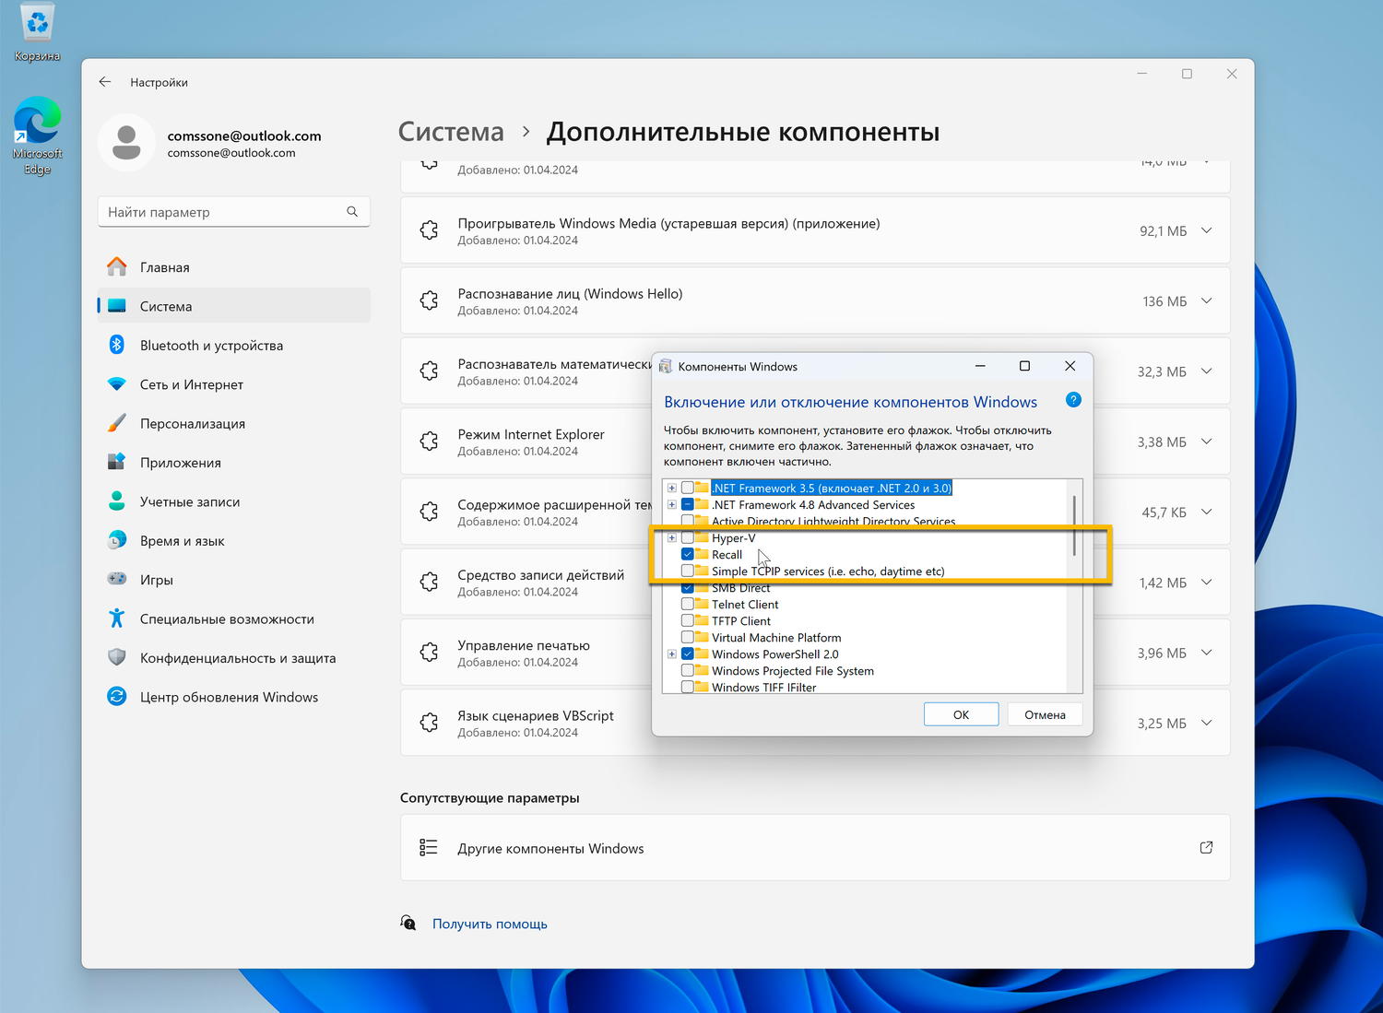Open Другие компоненты Windows
This screenshot has height=1013, width=1383.
pos(815,847)
